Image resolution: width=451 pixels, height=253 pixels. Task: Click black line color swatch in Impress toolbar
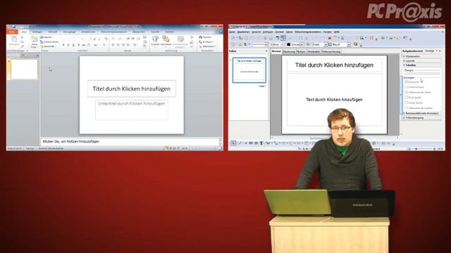(x=288, y=44)
